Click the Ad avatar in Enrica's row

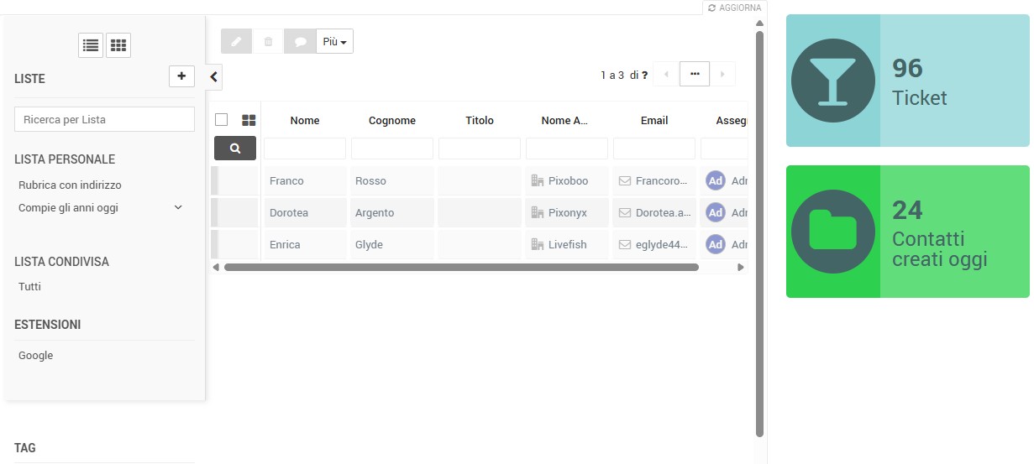[716, 245]
